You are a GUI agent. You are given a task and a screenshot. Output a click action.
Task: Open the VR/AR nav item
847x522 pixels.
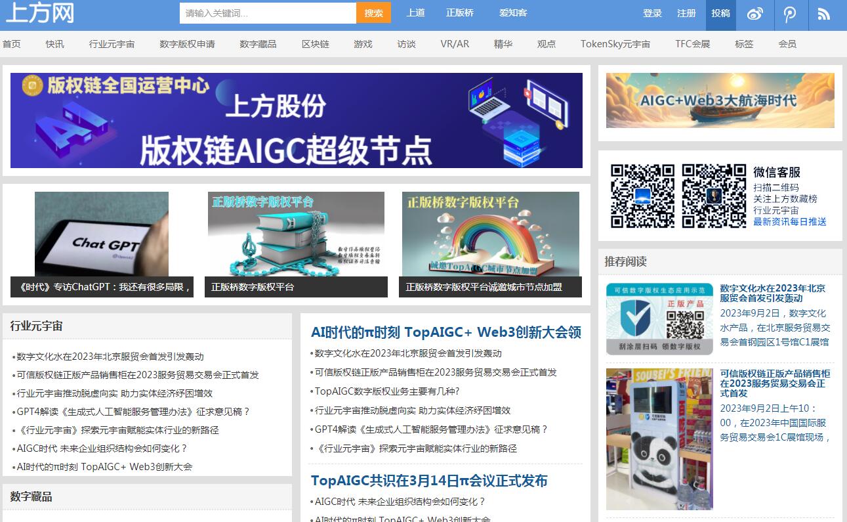(455, 44)
